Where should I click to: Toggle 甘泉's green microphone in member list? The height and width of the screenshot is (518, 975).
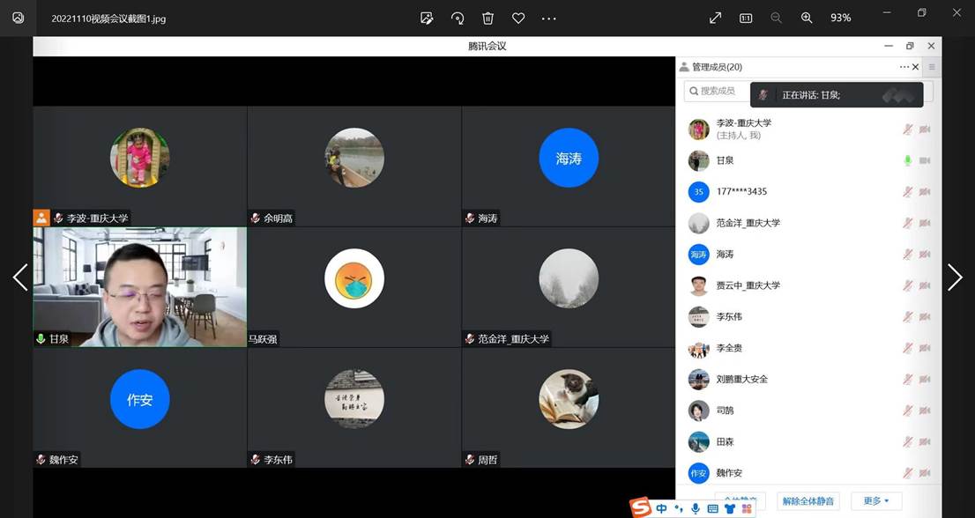[x=908, y=161]
